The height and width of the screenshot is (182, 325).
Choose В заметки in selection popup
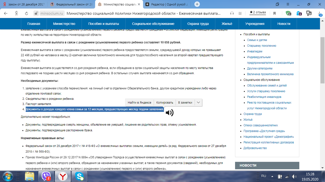point(185,102)
